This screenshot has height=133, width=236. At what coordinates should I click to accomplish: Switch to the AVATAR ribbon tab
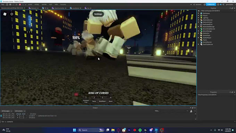pyautogui.click(x=44, y=5)
